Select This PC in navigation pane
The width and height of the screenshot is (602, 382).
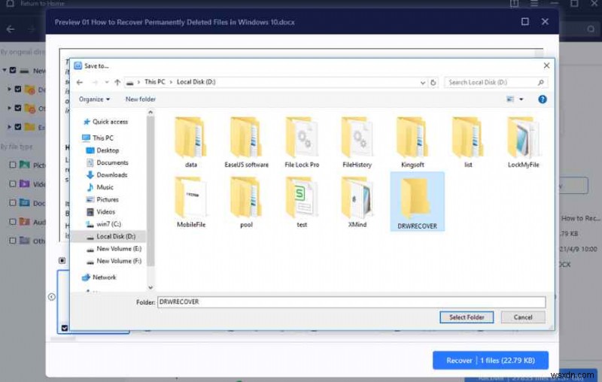pos(98,138)
